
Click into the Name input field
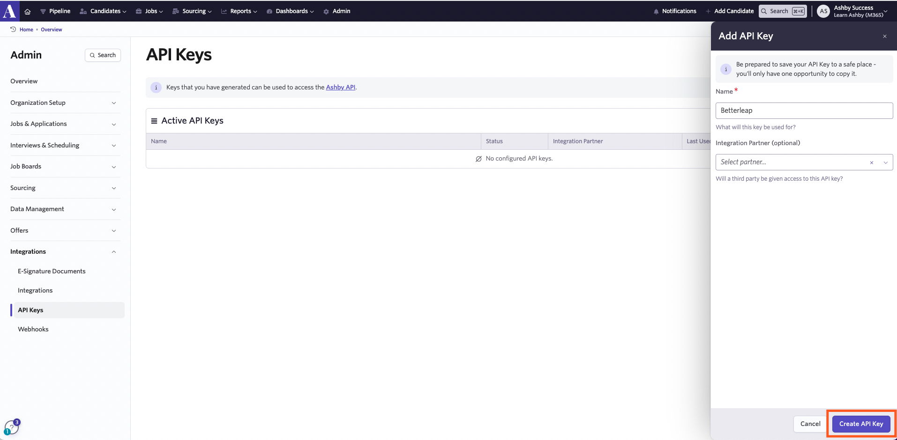pyautogui.click(x=804, y=111)
